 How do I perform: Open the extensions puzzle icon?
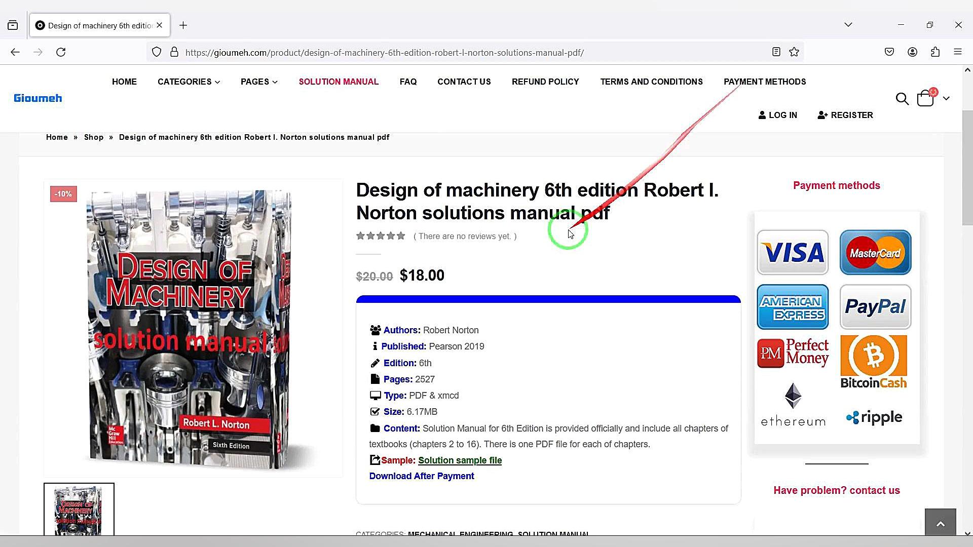coord(935,52)
